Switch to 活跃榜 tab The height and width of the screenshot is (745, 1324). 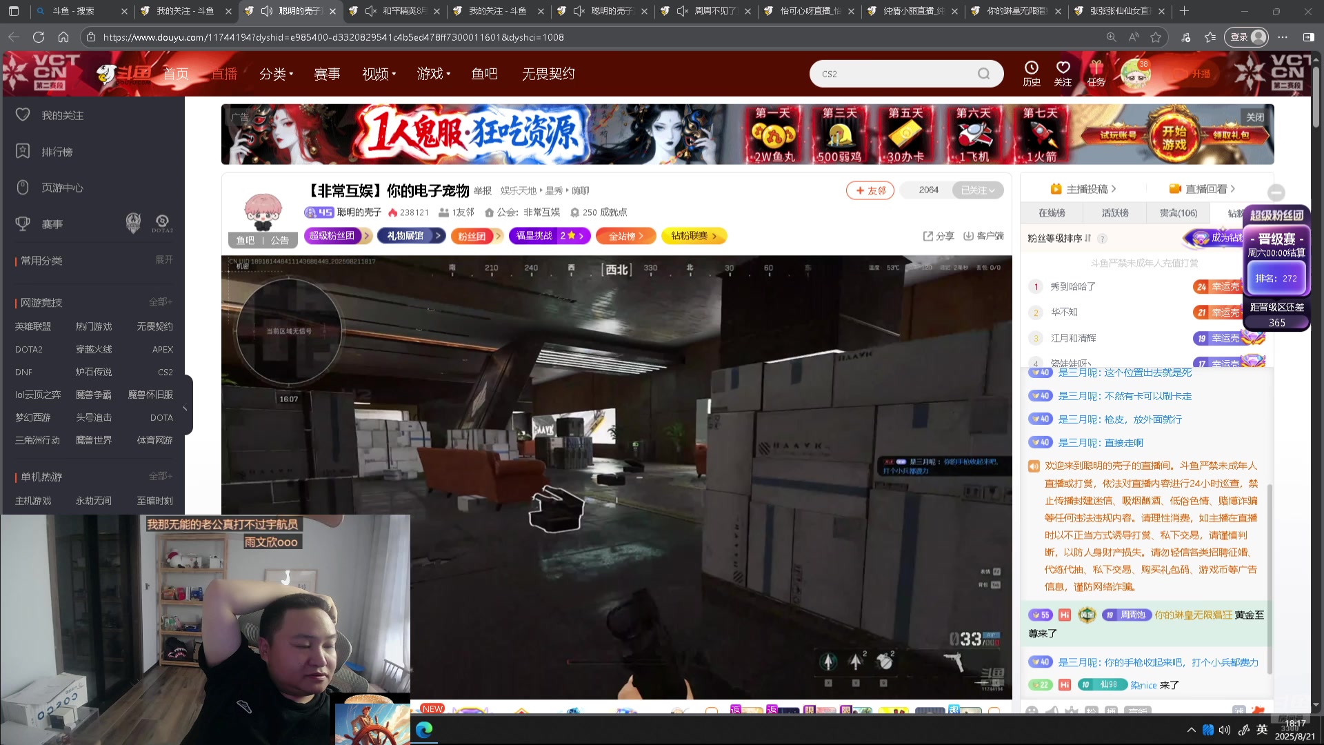1114,213
